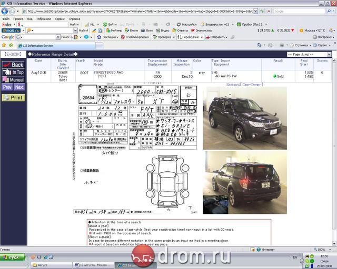This screenshot has height=269, width=337.
Task: Switch to 12 августа Microsoft taskbar item
Action: click(x=93, y=265)
